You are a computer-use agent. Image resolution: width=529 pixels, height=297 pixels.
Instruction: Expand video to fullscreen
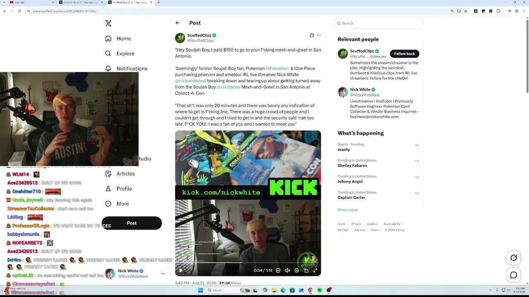point(315,271)
